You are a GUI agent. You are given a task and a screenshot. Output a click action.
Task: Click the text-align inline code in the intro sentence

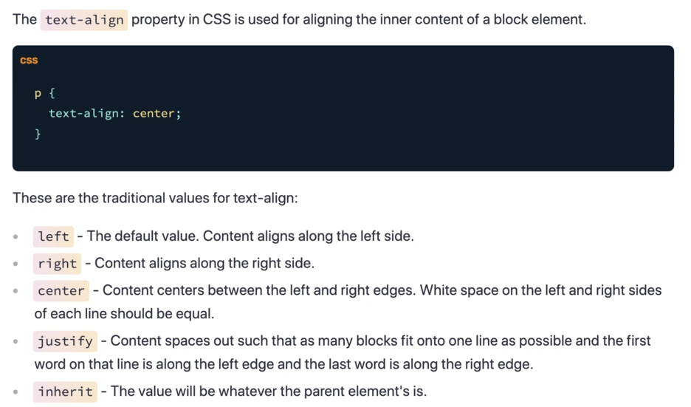pyautogui.click(x=83, y=20)
